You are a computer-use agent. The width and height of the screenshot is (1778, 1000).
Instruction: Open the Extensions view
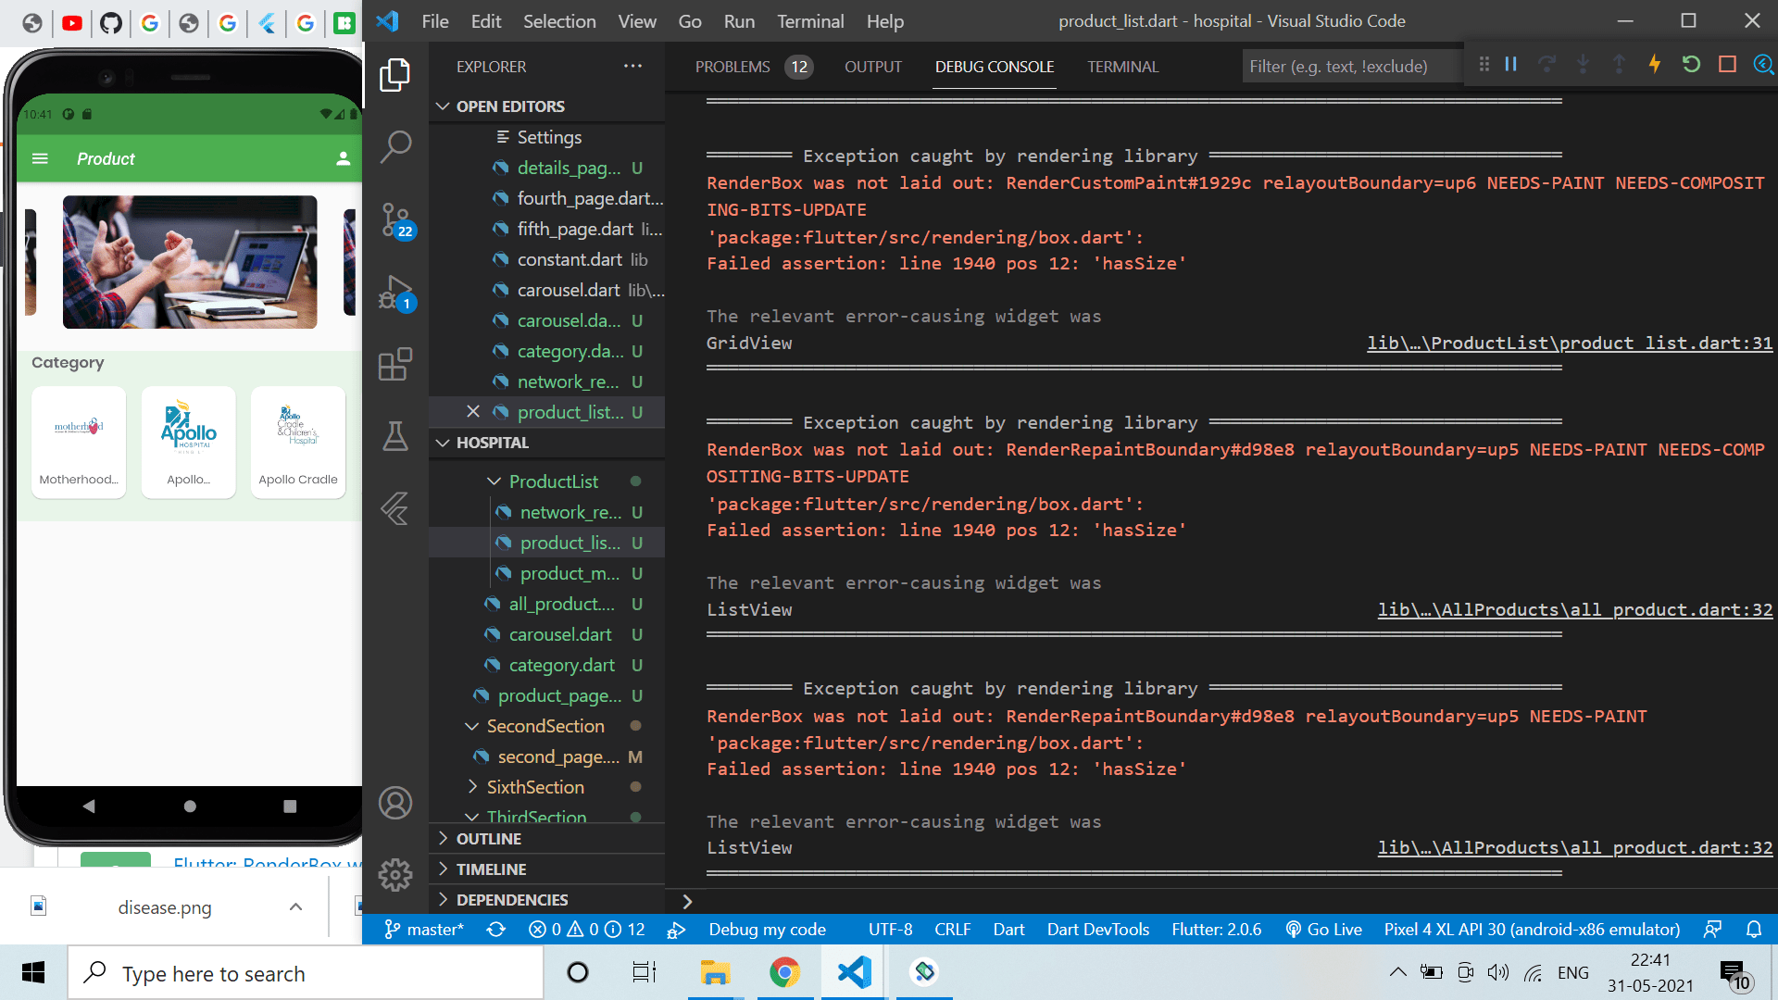[395, 364]
